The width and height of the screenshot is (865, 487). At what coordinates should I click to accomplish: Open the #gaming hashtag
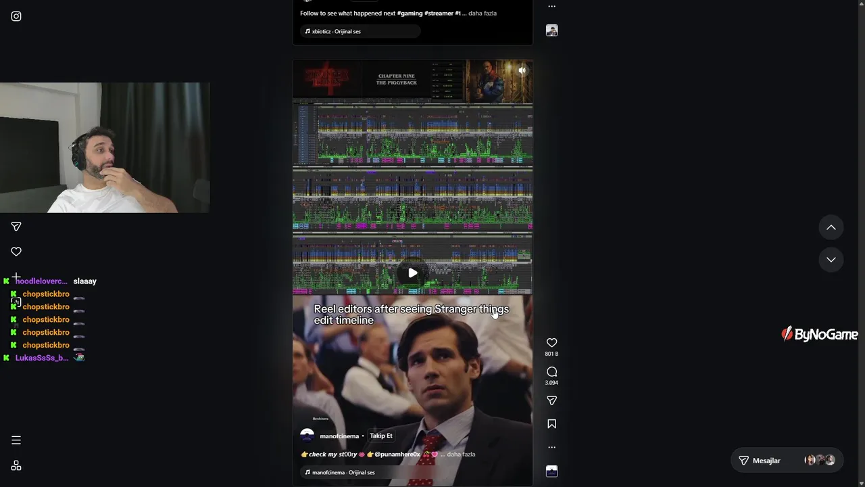(x=410, y=14)
